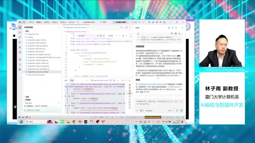
Task: Toggle the bottom panel layout icon
Action: coord(153,22)
